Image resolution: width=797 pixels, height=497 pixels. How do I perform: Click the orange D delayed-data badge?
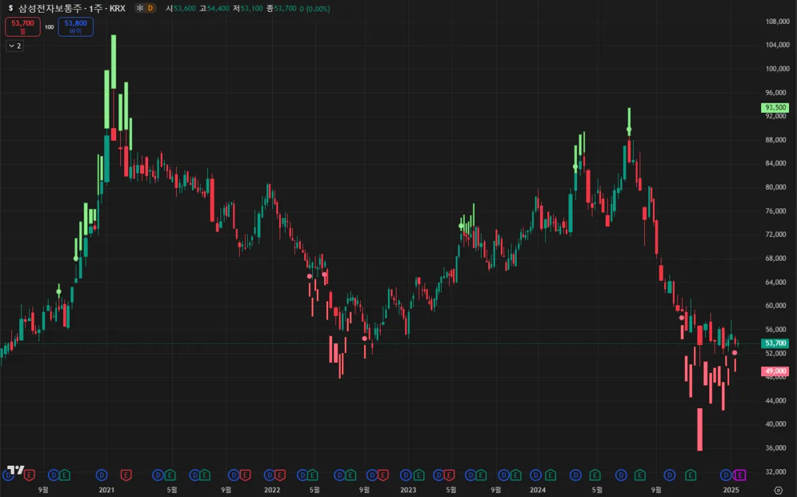coord(150,9)
